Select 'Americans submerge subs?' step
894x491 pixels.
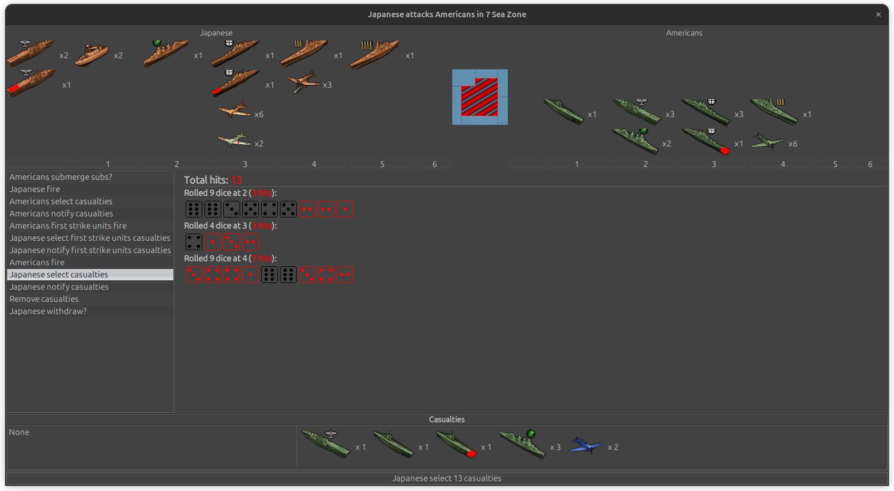click(90, 177)
